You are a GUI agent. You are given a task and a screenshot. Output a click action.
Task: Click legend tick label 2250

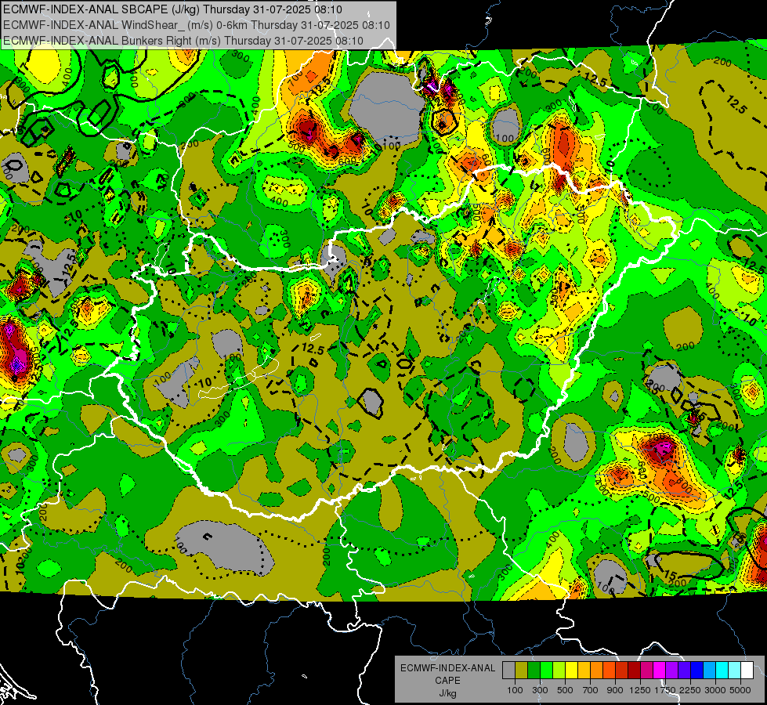pyautogui.click(x=690, y=690)
